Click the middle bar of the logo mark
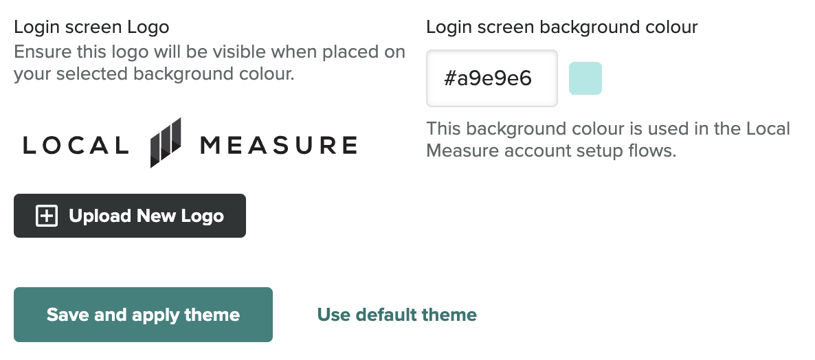Image resolution: width=815 pixels, height=360 pixels. pos(166,143)
